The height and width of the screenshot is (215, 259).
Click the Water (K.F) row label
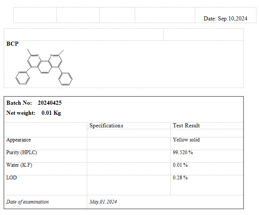pos(19,165)
